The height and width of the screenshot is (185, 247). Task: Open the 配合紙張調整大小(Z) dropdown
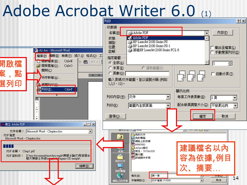click(235, 106)
